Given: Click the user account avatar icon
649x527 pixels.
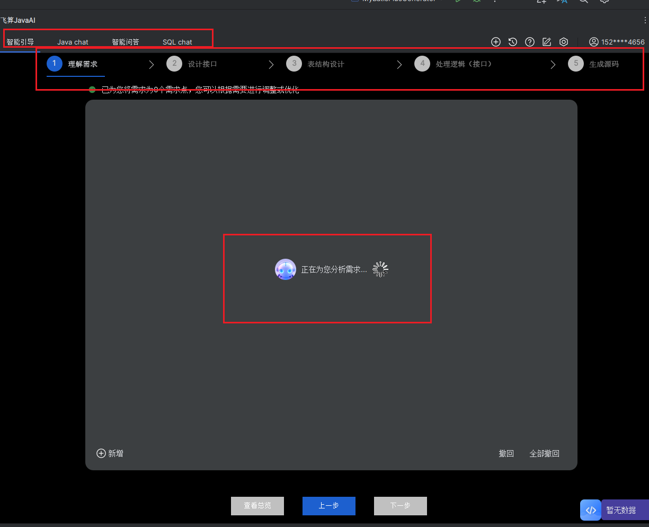Looking at the screenshot, I should (594, 42).
